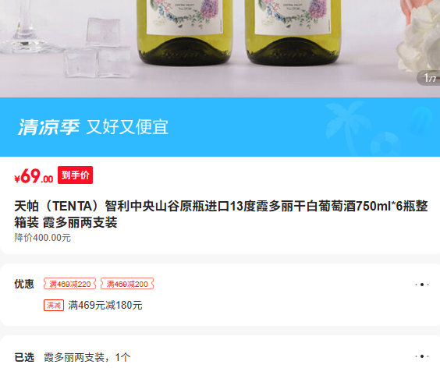Tap the ice cubes in product photo
Screen dimensions: 440x368
point(97,48)
